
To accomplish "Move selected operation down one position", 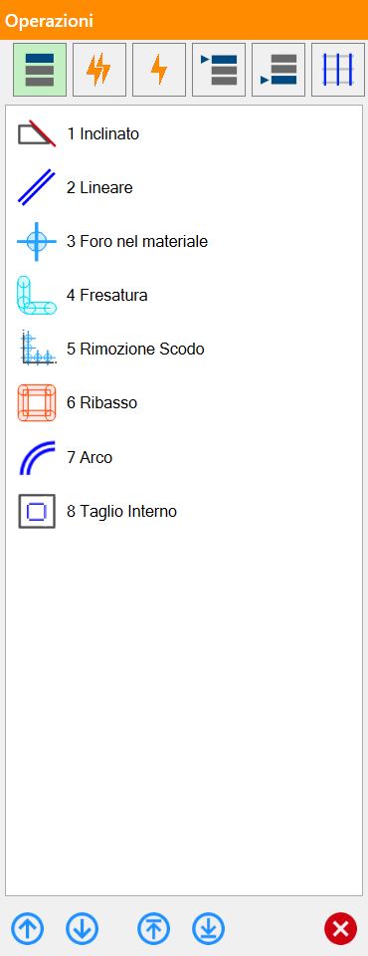I will click(82, 929).
